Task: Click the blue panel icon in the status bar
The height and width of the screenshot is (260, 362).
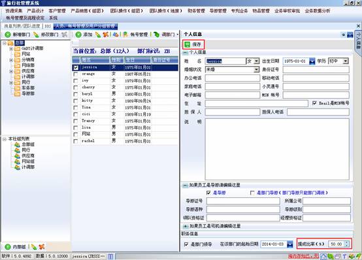Action: [x=111, y=256]
